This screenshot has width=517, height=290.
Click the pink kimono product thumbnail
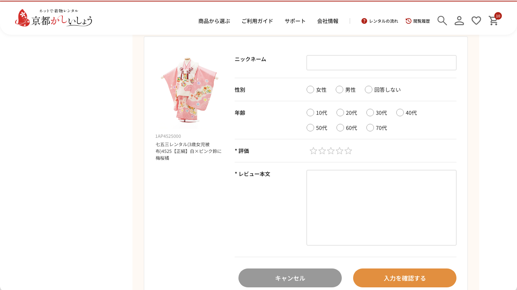188,90
